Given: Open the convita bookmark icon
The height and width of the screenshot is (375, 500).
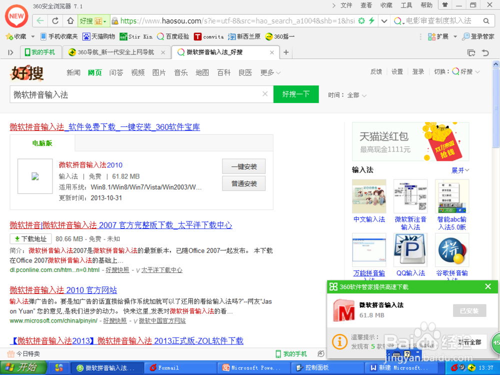Looking at the screenshot, I should [197, 36].
